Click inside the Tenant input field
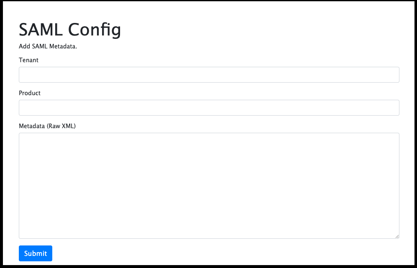 (x=209, y=74)
